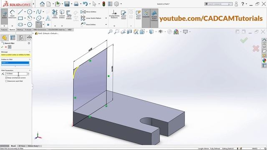
Task: Click Convert Entities tool
Action: tap(62, 14)
